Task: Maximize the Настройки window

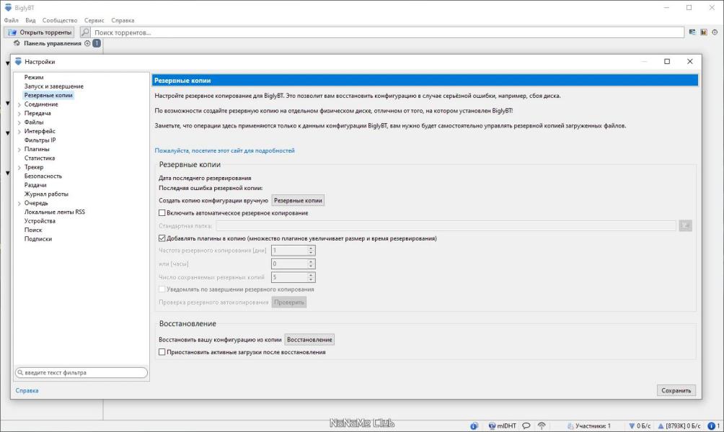Action: [x=667, y=61]
